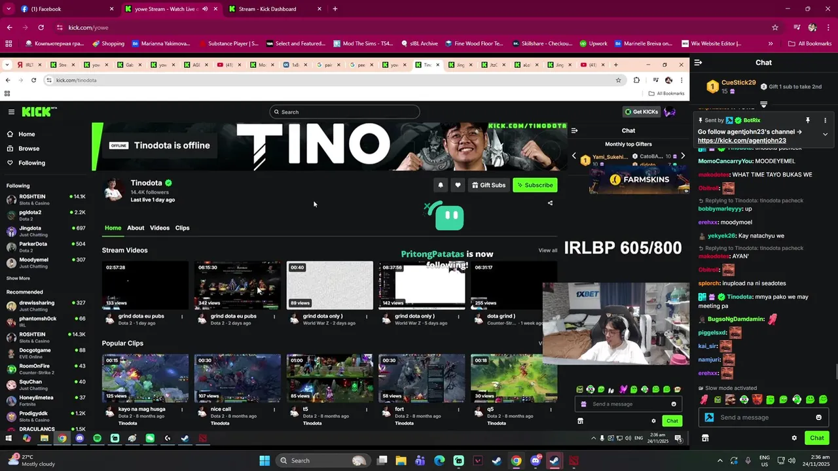The height and width of the screenshot is (471, 838).
Task: Open the Shopping bookmark
Action: tap(108, 44)
